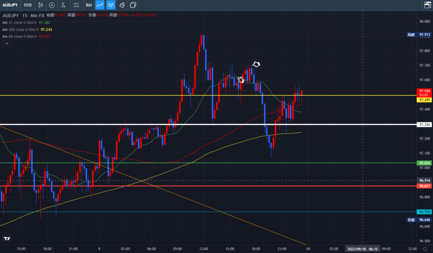Toggle the Bid price display button
This screenshot has height=253, width=433.
(x=88, y=5)
